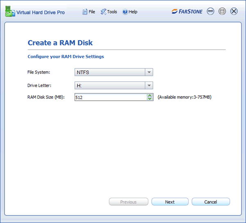Click the Available memory:3-757MB text

(x=184, y=97)
